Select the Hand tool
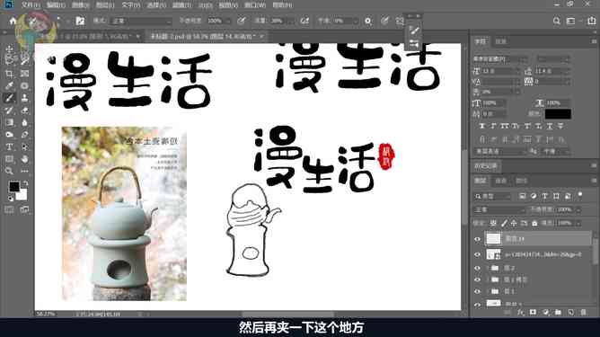This screenshot has width=600, height=337. coord(24,159)
